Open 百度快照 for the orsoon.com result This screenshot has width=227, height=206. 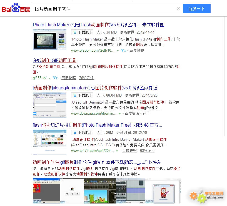click(x=137, y=50)
